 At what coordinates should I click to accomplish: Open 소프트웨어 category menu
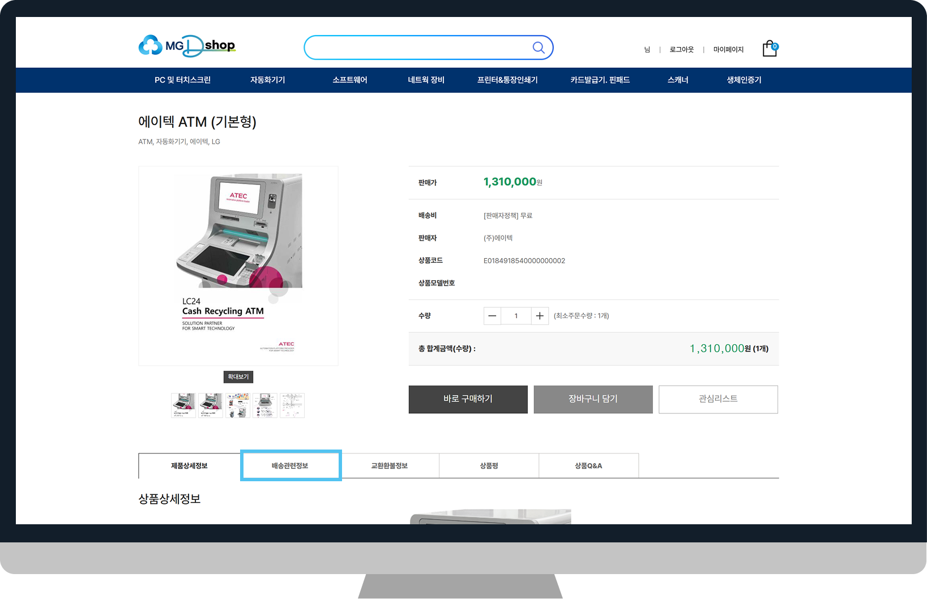tap(350, 80)
